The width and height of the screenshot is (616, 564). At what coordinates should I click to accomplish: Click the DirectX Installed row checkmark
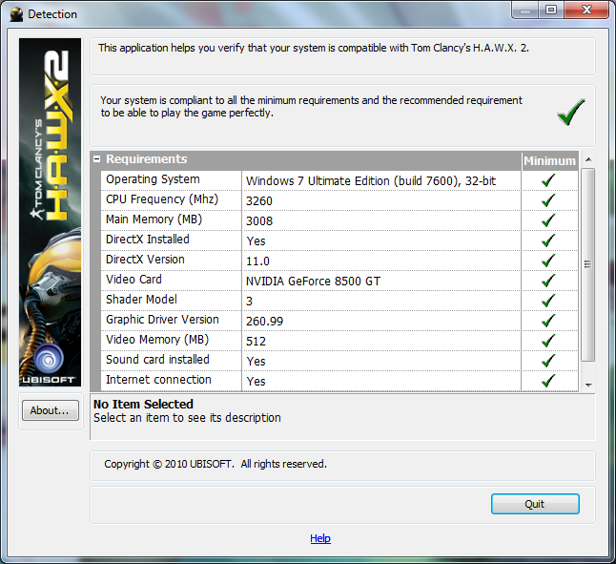[x=548, y=240]
